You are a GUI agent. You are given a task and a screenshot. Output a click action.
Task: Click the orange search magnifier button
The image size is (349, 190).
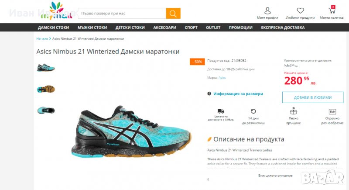[173, 14]
